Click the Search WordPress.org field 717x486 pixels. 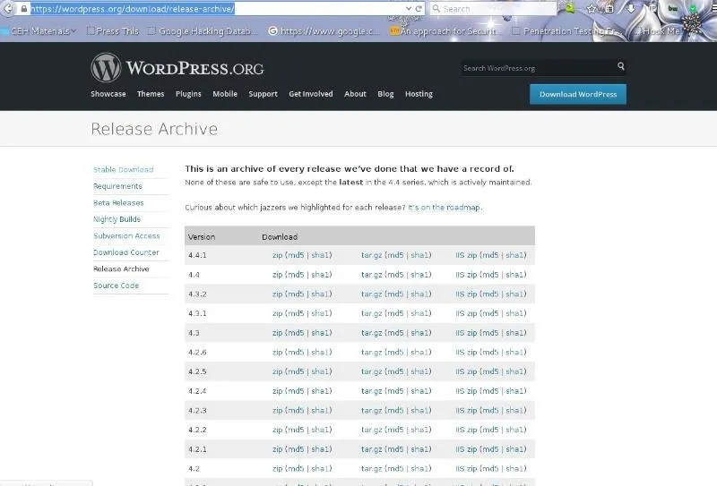click(x=537, y=68)
